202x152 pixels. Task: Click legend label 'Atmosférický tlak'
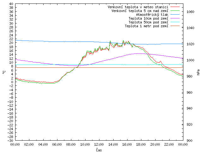152,15
